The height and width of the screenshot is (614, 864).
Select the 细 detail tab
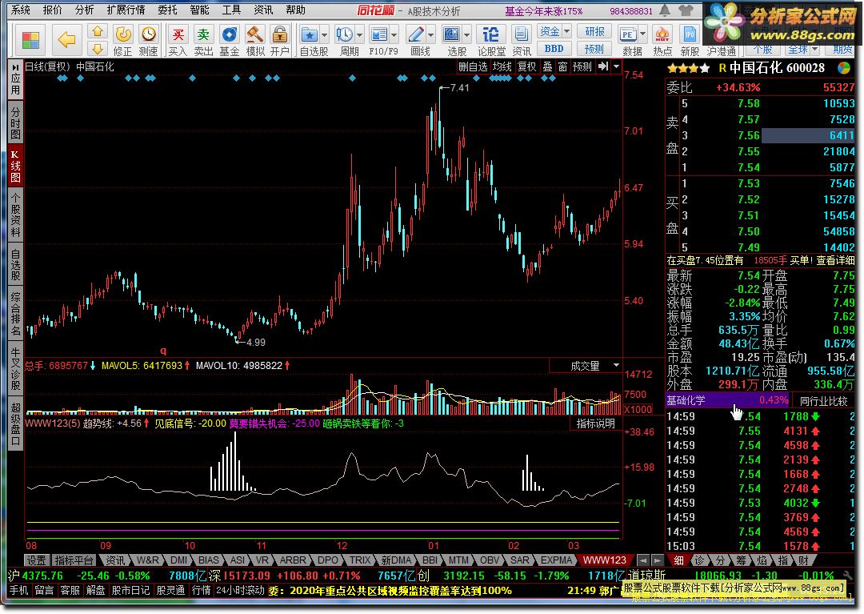679,560
